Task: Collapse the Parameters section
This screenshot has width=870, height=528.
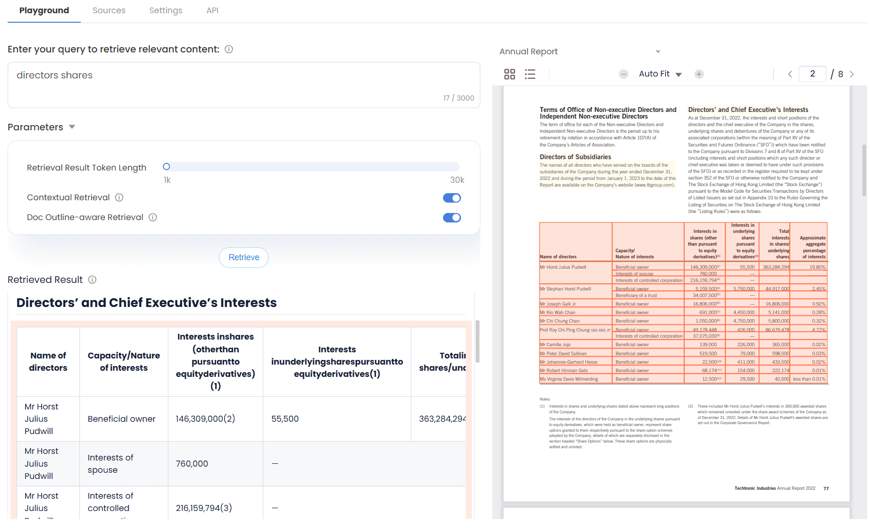Action: click(72, 127)
